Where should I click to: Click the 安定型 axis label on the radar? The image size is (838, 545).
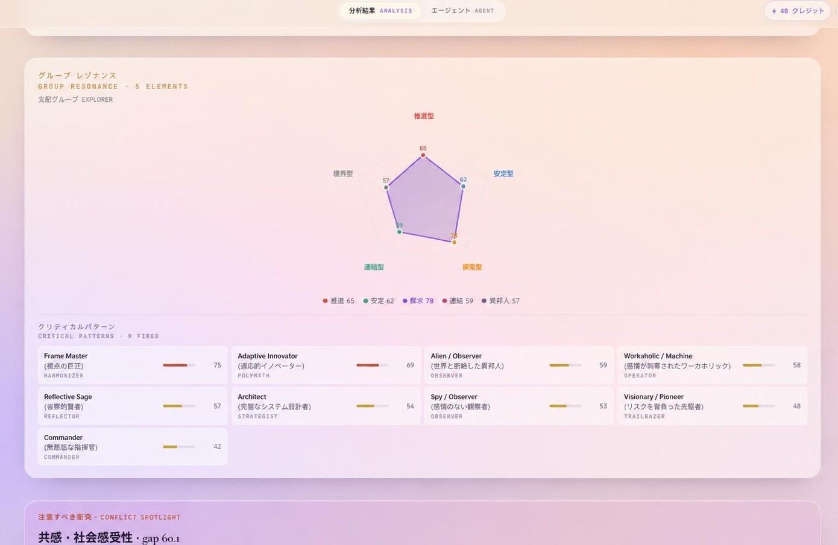[503, 174]
